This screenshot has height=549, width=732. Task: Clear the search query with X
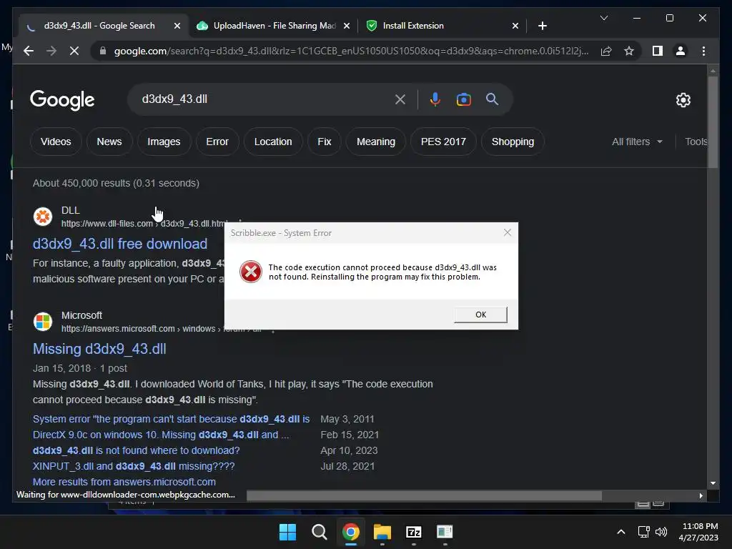click(400, 99)
